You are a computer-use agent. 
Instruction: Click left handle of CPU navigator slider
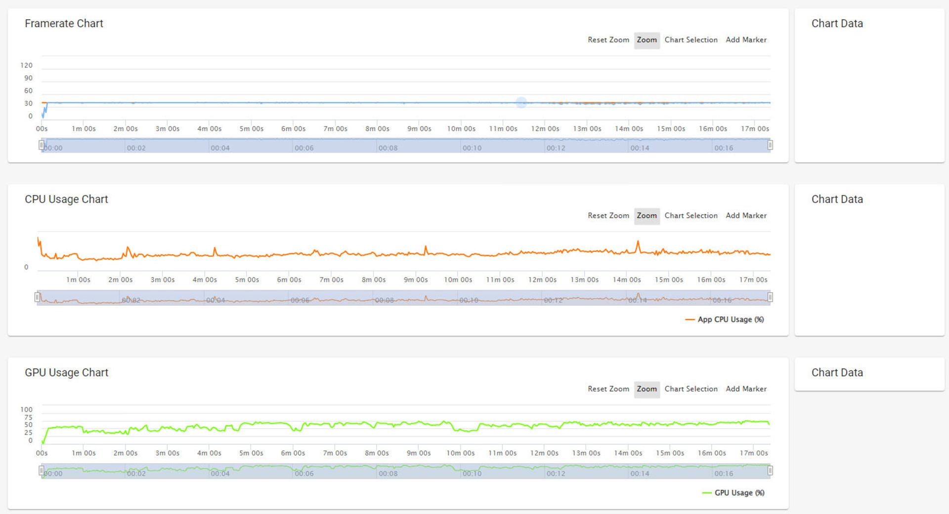(37, 297)
